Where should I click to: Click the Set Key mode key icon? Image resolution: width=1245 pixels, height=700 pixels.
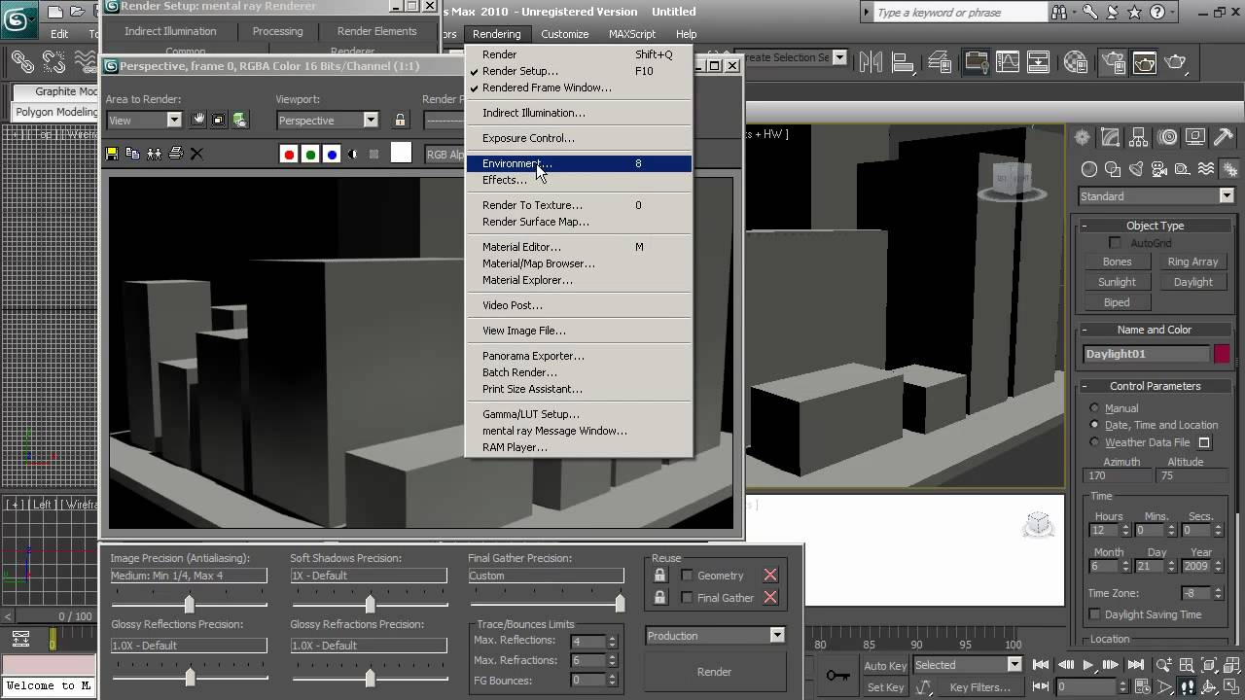(x=837, y=676)
